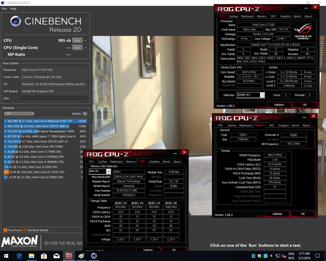Run the CPU (Single Core) benchmark
326x261 pixels.
(77, 47)
